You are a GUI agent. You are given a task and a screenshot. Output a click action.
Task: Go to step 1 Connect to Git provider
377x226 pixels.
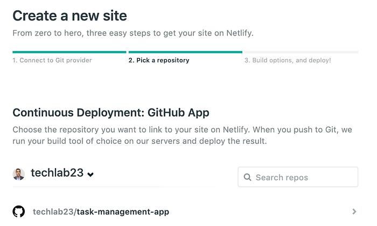(52, 60)
